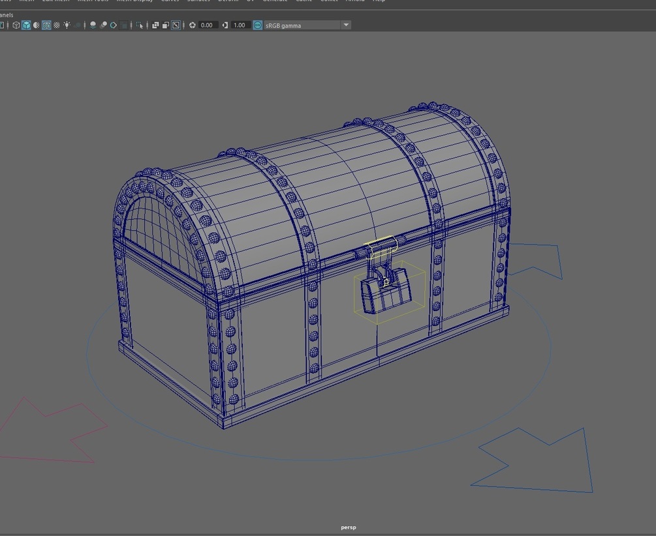Select the padlock on the chest
Image resolution: width=656 pixels, height=536 pixels.
tap(385, 293)
